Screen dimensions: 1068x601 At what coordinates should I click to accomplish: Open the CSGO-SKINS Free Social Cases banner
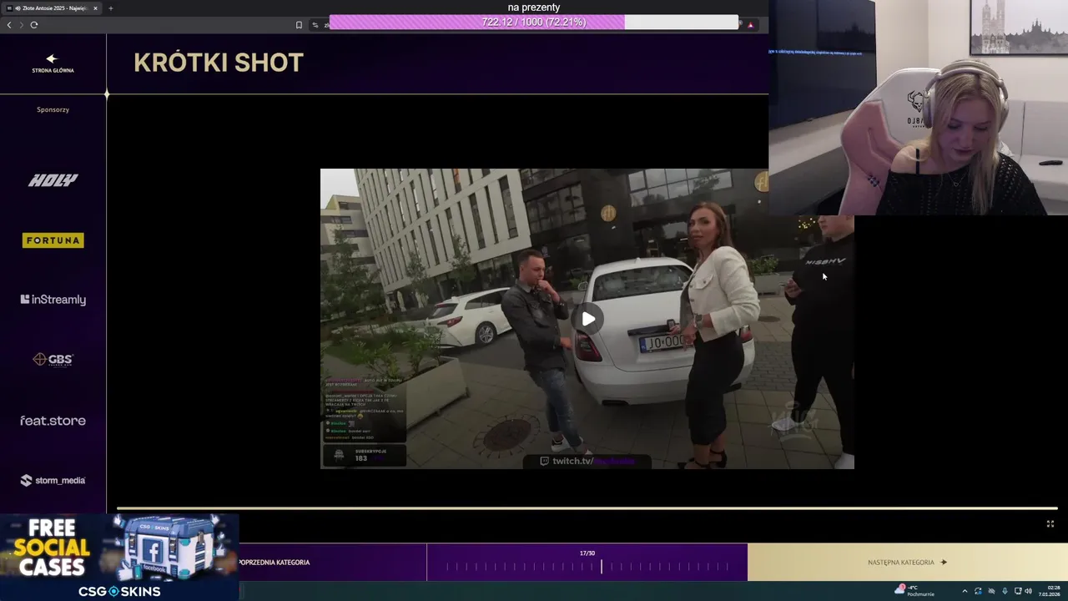[119, 558]
